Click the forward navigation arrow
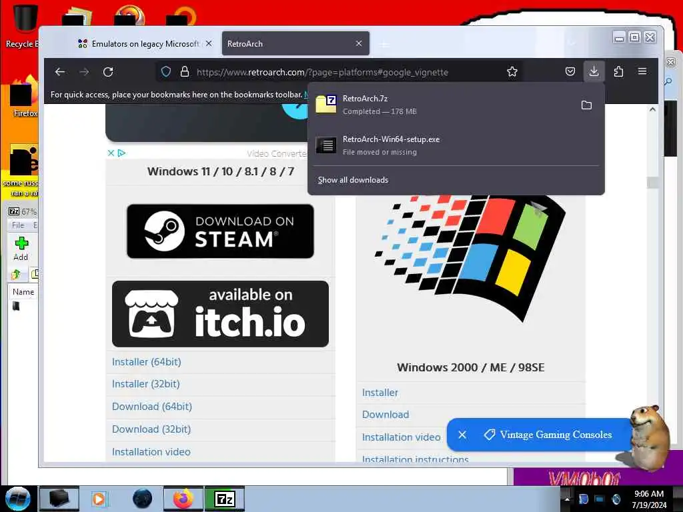The image size is (683, 512). pos(84,72)
